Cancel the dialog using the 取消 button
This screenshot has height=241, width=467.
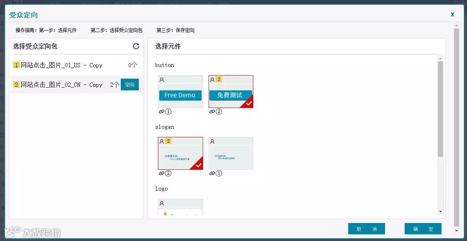click(366, 229)
